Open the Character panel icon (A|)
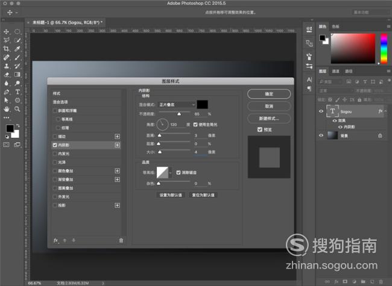 click(x=309, y=79)
